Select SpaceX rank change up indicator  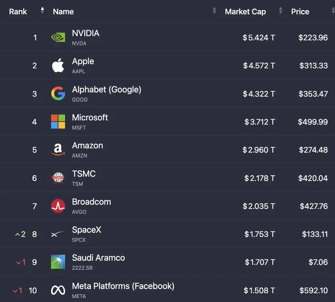click(20, 234)
